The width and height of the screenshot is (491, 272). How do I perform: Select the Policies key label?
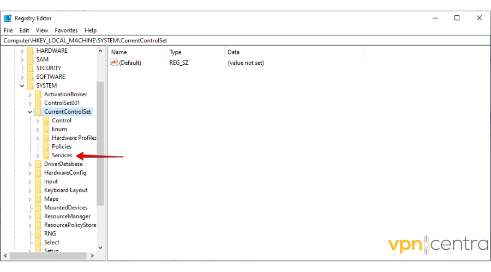tap(62, 146)
